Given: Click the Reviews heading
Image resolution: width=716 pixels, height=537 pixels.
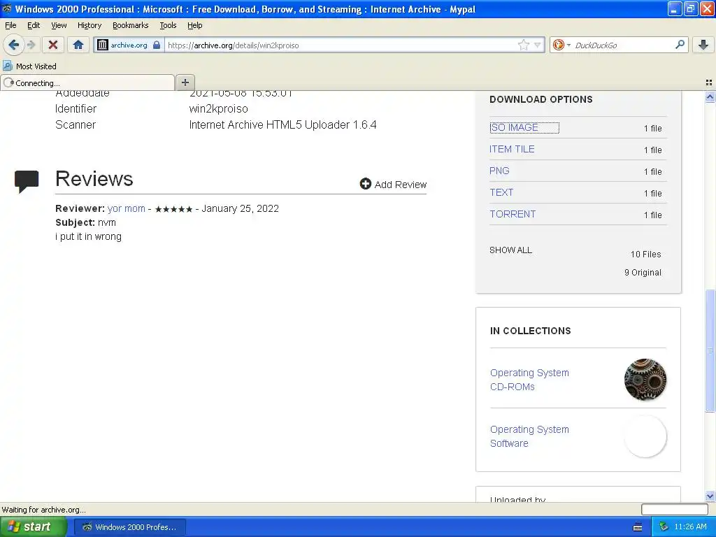Looking at the screenshot, I should pyautogui.click(x=94, y=178).
